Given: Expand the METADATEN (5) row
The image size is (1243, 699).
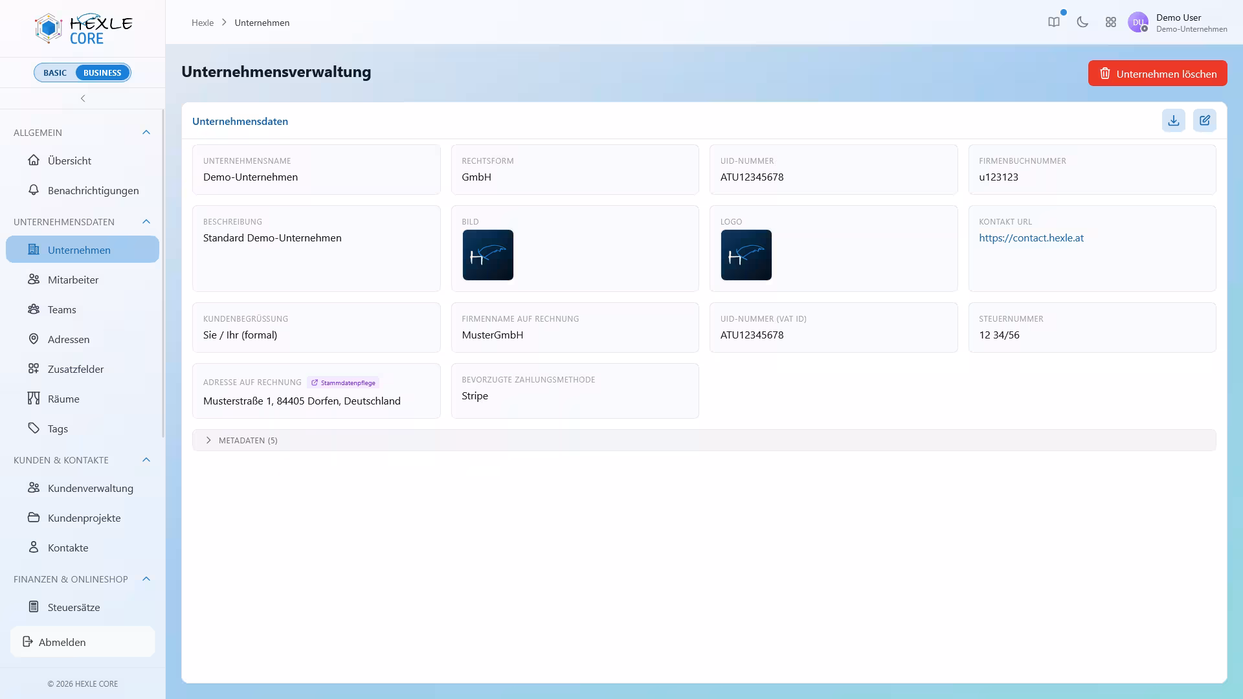Looking at the screenshot, I should (x=704, y=440).
